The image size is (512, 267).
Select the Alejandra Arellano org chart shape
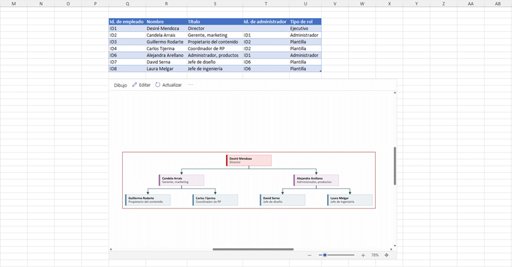pyautogui.click(x=316, y=180)
